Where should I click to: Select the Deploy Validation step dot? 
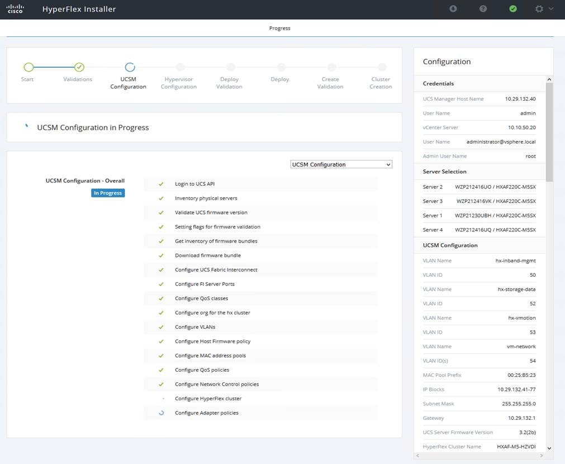pyautogui.click(x=231, y=67)
